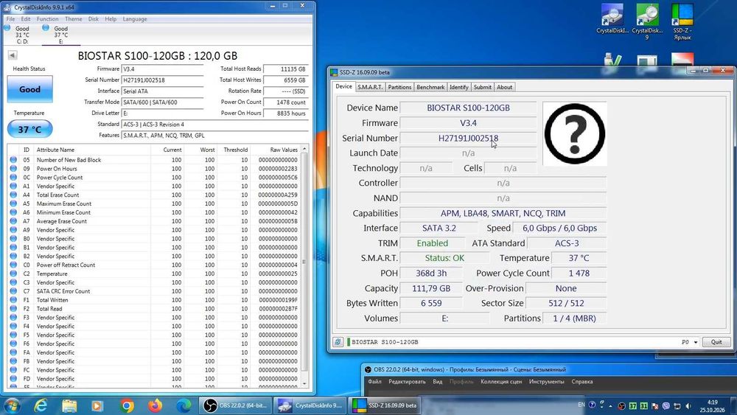Viewport: 737px width, 415px height.
Task: Open the Edit menu in CrystalDiskInfo
Action: coord(25,19)
